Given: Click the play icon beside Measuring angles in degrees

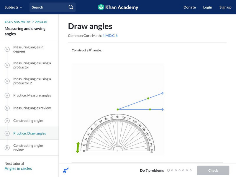Looking at the screenshot, I should [7, 49].
